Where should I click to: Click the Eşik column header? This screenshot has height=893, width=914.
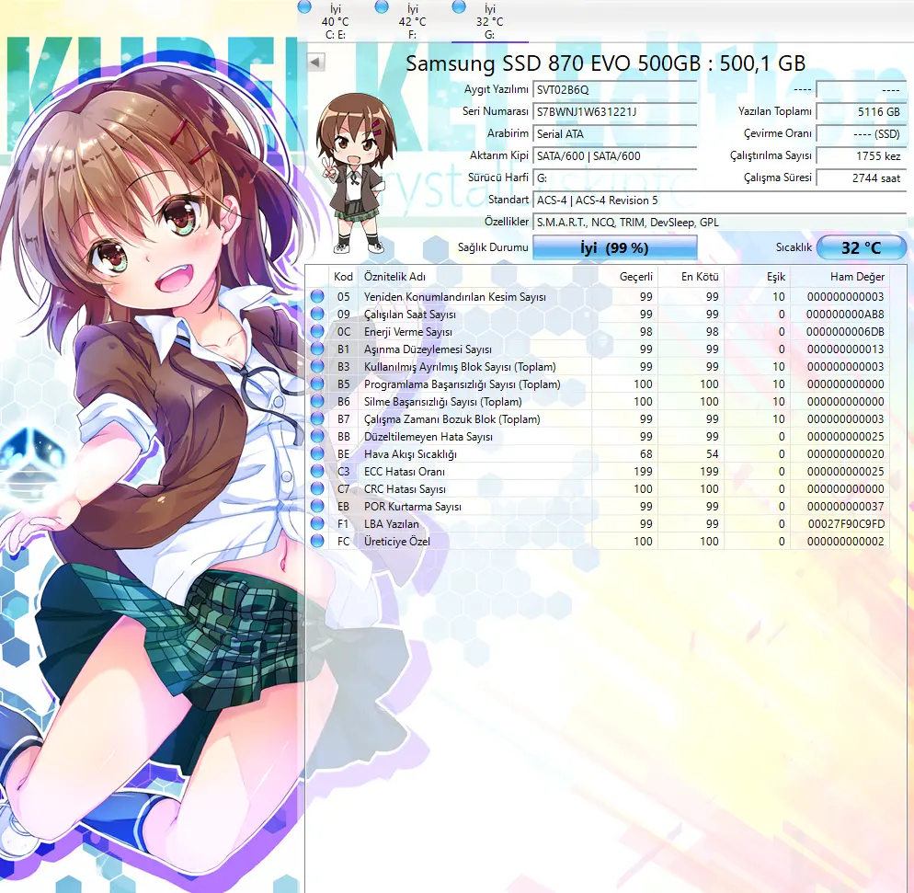click(x=757, y=276)
